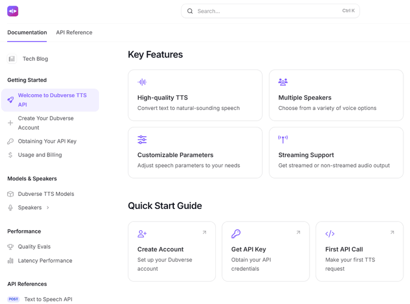The height and width of the screenshot is (304, 410).
Task: Click the cube icon for Dubverse TTS Models
Action: tap(10, 194)
